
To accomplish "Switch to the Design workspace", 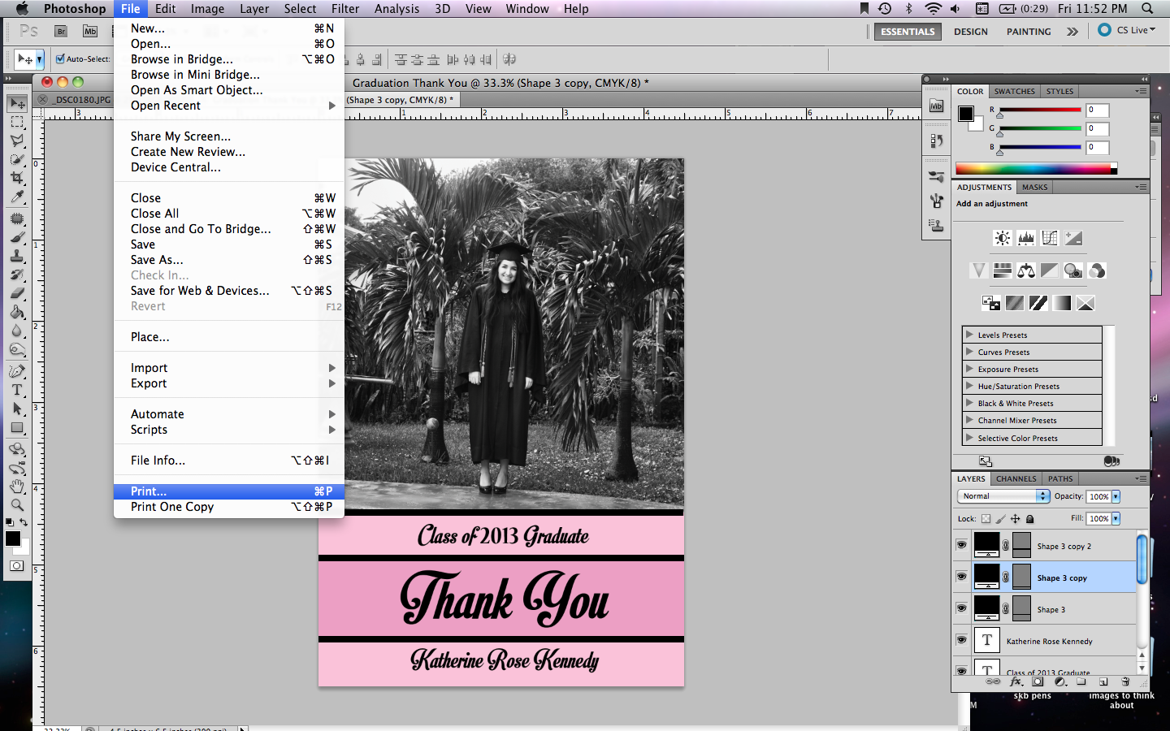I will pyautogui.click(x=971, y=32).
